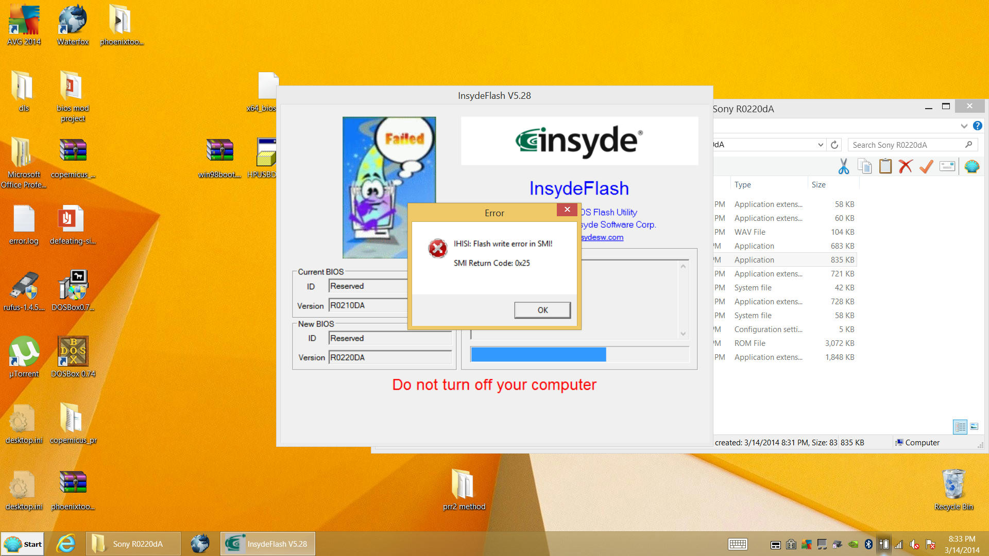Click the Copy icon in Explorer toolbar
This screenshot has height=556, width=989.
coord(864,166)
